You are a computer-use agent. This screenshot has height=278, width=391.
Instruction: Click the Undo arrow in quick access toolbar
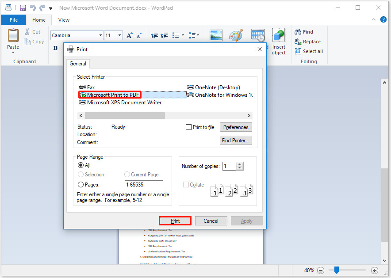[x=33, y=8]
